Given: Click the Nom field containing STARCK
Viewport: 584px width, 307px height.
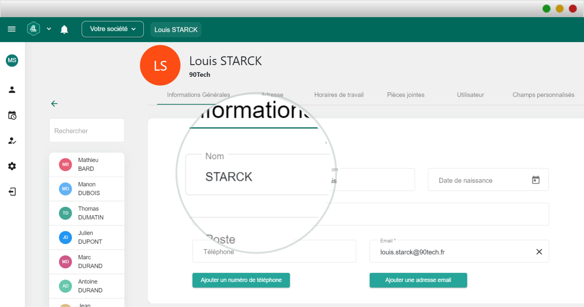Looking at the screenshot, I should pyautogui.click(x=257, y=175).
